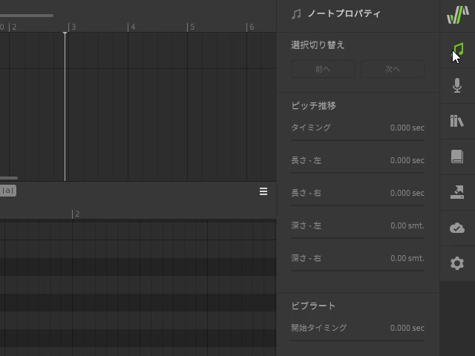
Task: Open the Settings gear icon
Action: 457,263
